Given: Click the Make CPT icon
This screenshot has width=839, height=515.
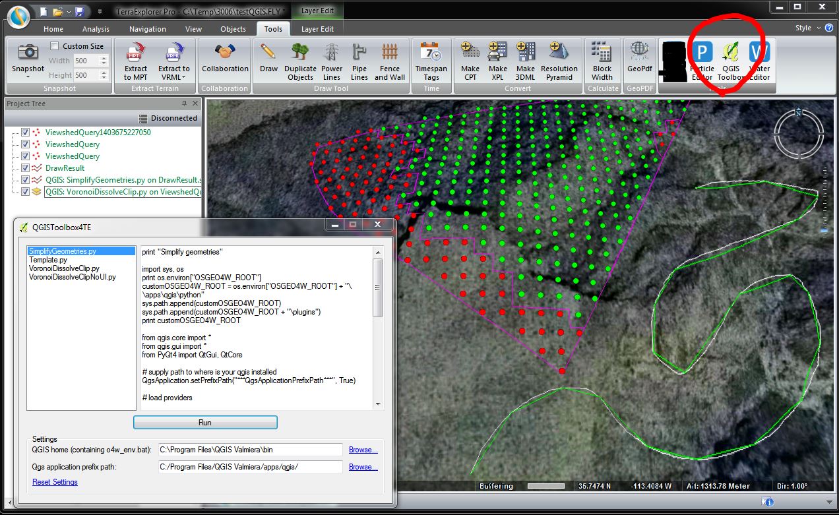Looking at the screenshot, I should [x=470, y=51].
